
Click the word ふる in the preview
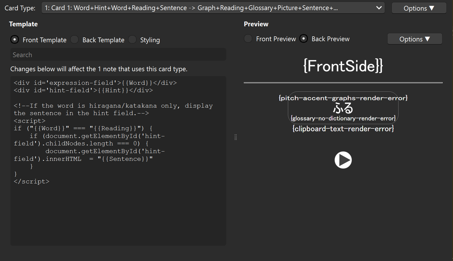pyautogui.click(x=343, y=108)
